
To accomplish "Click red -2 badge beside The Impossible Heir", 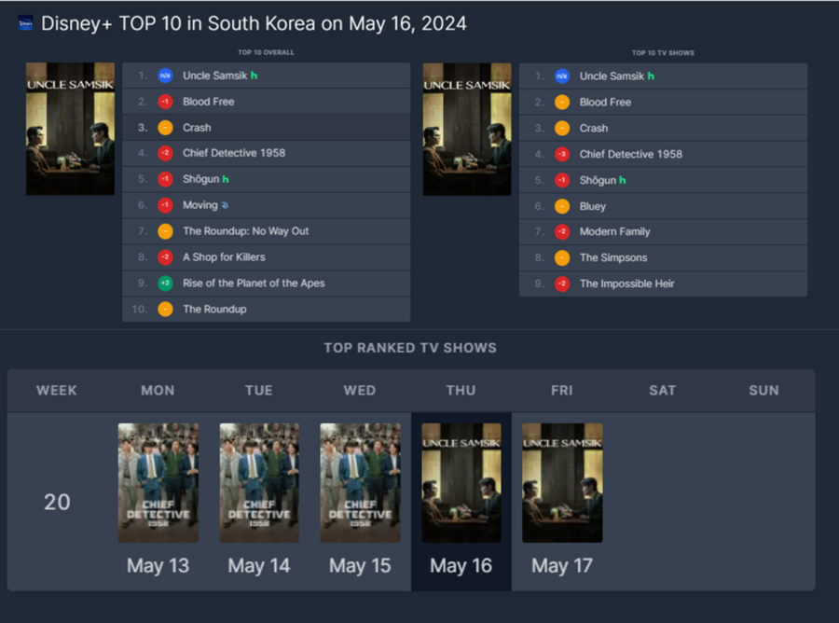I will 562,284.
